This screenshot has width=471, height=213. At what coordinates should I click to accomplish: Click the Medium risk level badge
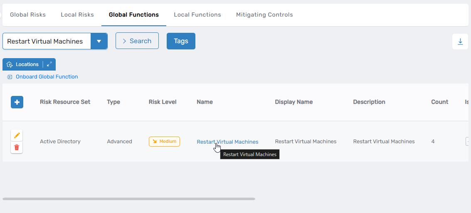pos(164,142)
